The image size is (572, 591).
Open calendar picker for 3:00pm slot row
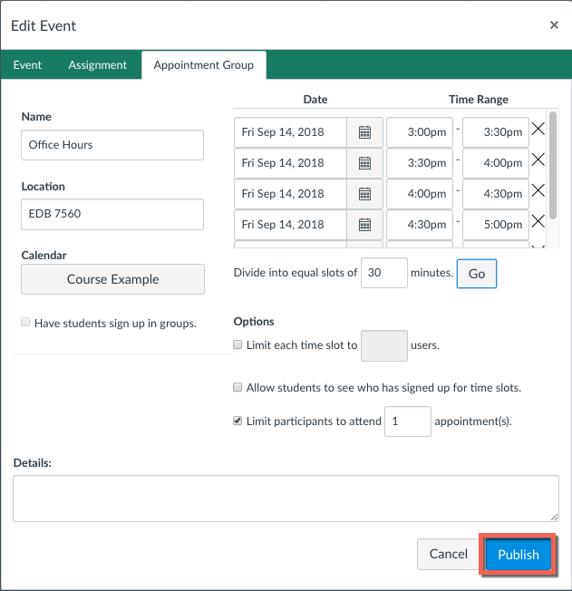click(364, 132)
